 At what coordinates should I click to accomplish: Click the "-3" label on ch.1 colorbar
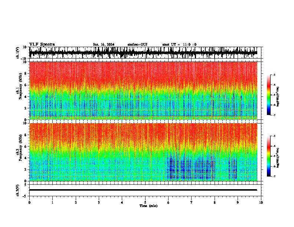point(274,75)
